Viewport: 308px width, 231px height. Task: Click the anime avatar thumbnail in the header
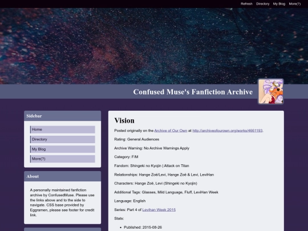[271, 91]
